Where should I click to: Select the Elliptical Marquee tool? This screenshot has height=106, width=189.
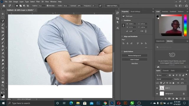pos(3,17)
